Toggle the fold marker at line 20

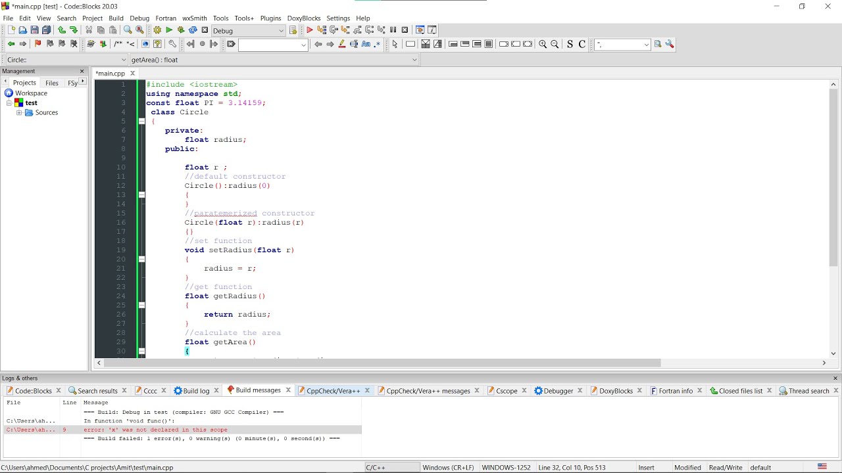click(x=141, y=259)
